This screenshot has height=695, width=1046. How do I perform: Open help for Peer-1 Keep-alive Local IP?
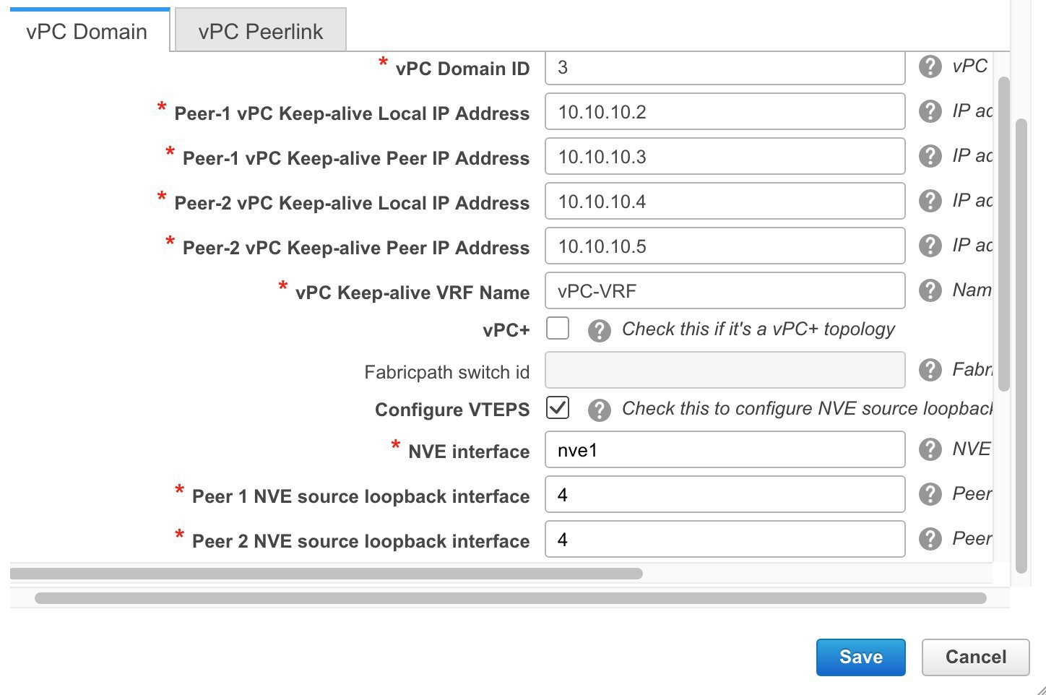point(930,111)
